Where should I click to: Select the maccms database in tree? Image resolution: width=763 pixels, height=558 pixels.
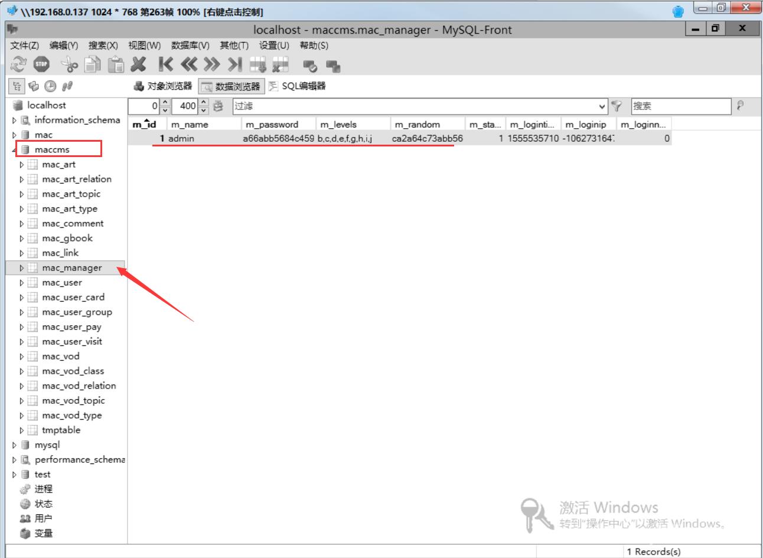point(52,149)
